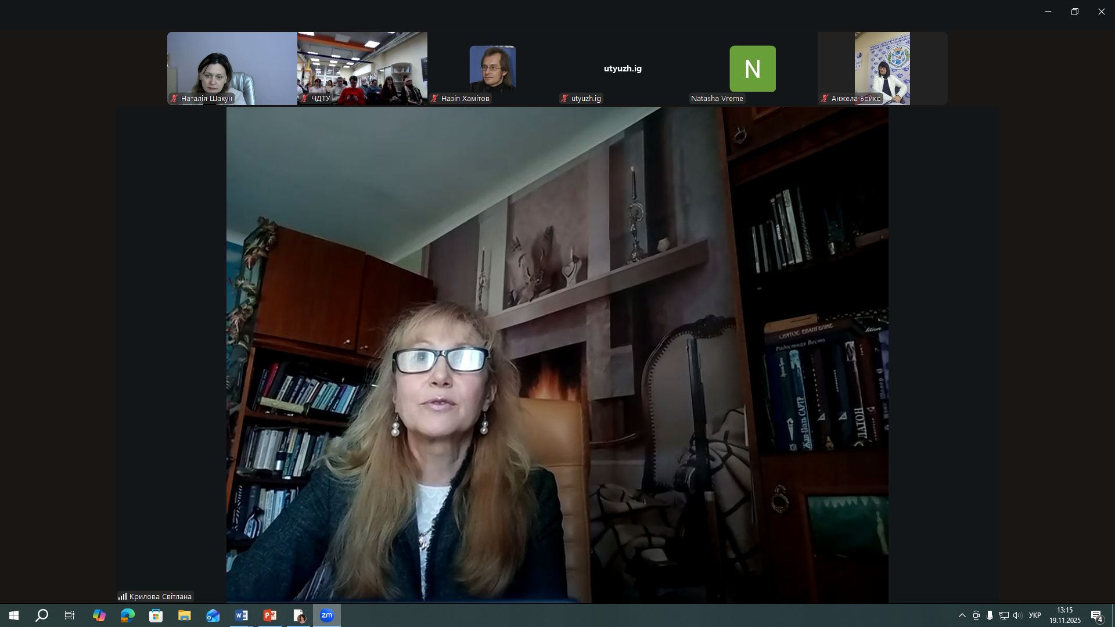Switch to Word in the taskbar
Viewport: 1115px width, 627px height.
click(x=242, y=615)
